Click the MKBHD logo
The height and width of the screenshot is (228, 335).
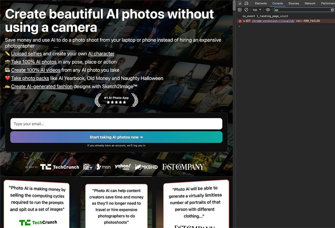146,167
